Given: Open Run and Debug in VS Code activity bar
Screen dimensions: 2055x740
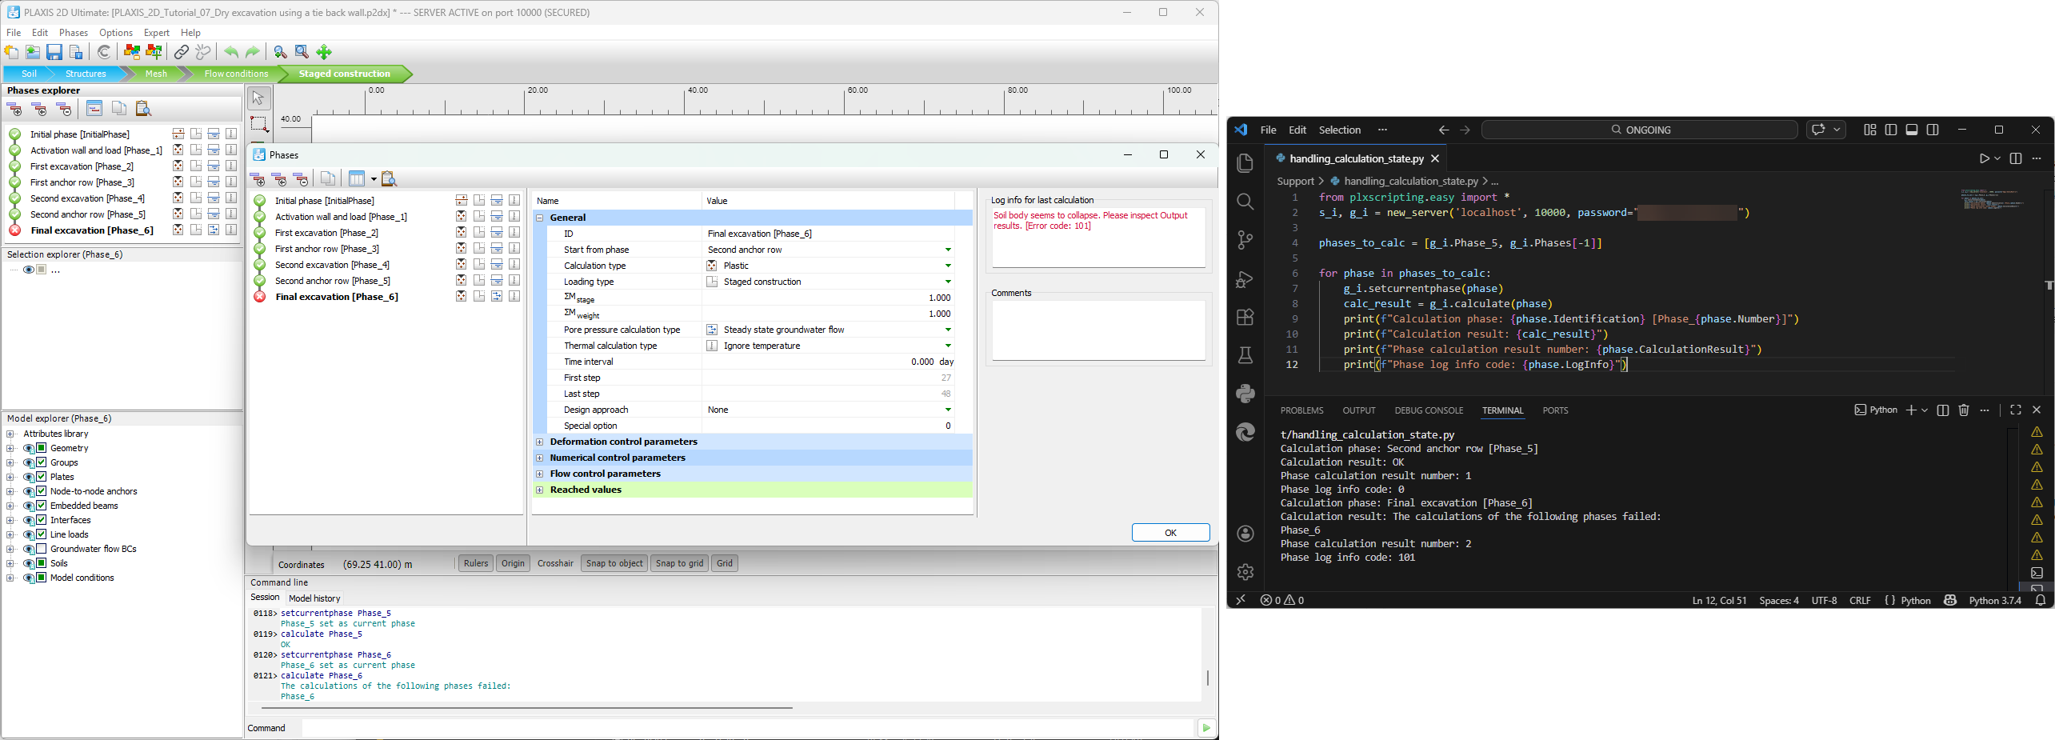Looking at the screenshot, I should click(1245, 279).
